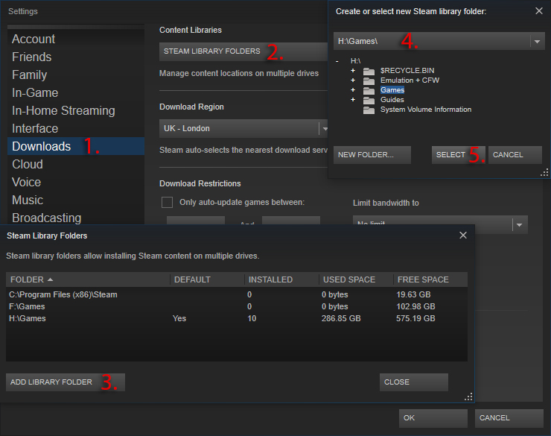Expand the Guides folder node
Viewport: 551px width, 436px height.
pyautogui.click(x=353, y=100)
